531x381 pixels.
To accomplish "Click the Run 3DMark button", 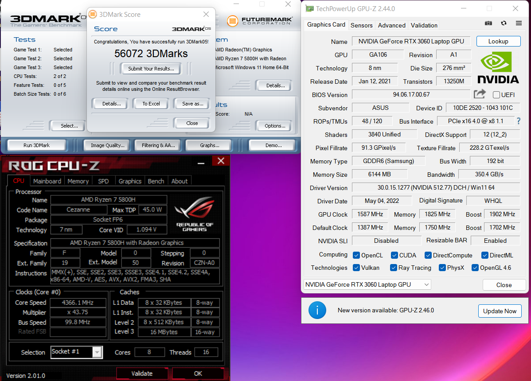I will point(37,145).
